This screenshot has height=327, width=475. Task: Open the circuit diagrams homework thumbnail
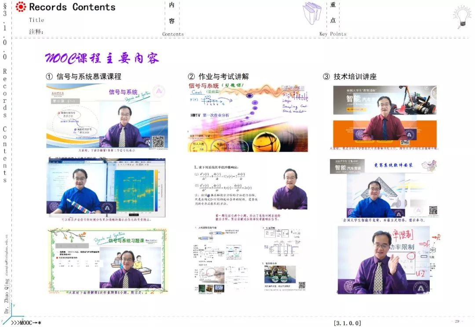250,259
